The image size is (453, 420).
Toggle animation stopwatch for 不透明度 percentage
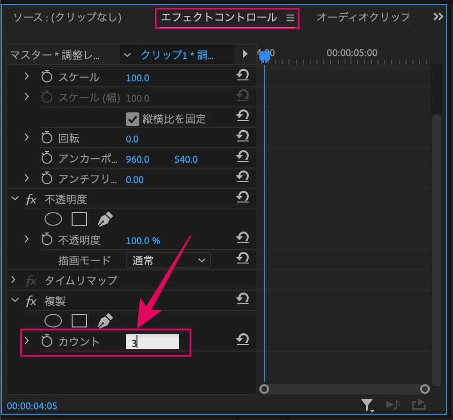[47, 239]
